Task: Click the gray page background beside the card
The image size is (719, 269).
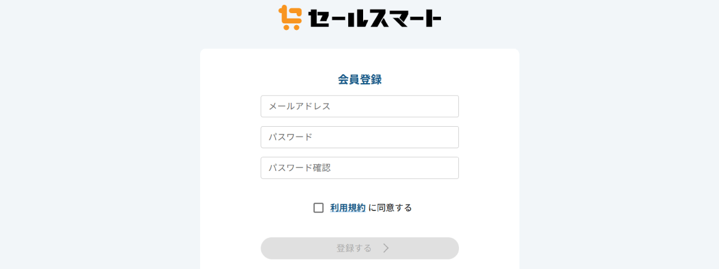Action: tap(96, 149)
